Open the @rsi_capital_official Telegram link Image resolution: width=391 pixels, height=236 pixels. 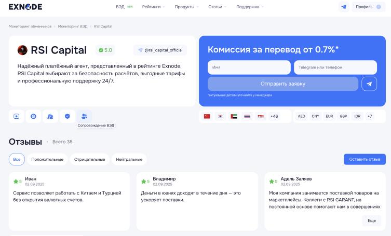click(x=160, y=50)
